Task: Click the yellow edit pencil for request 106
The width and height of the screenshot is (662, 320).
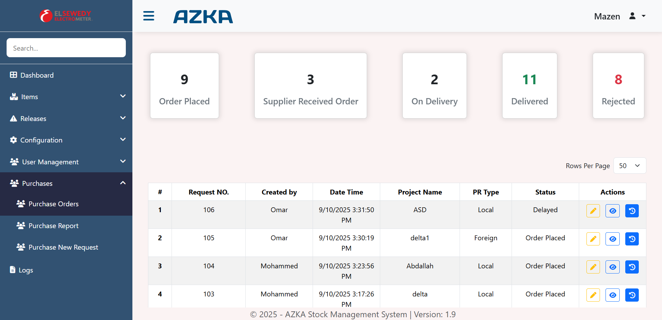Action: point(593,211)
